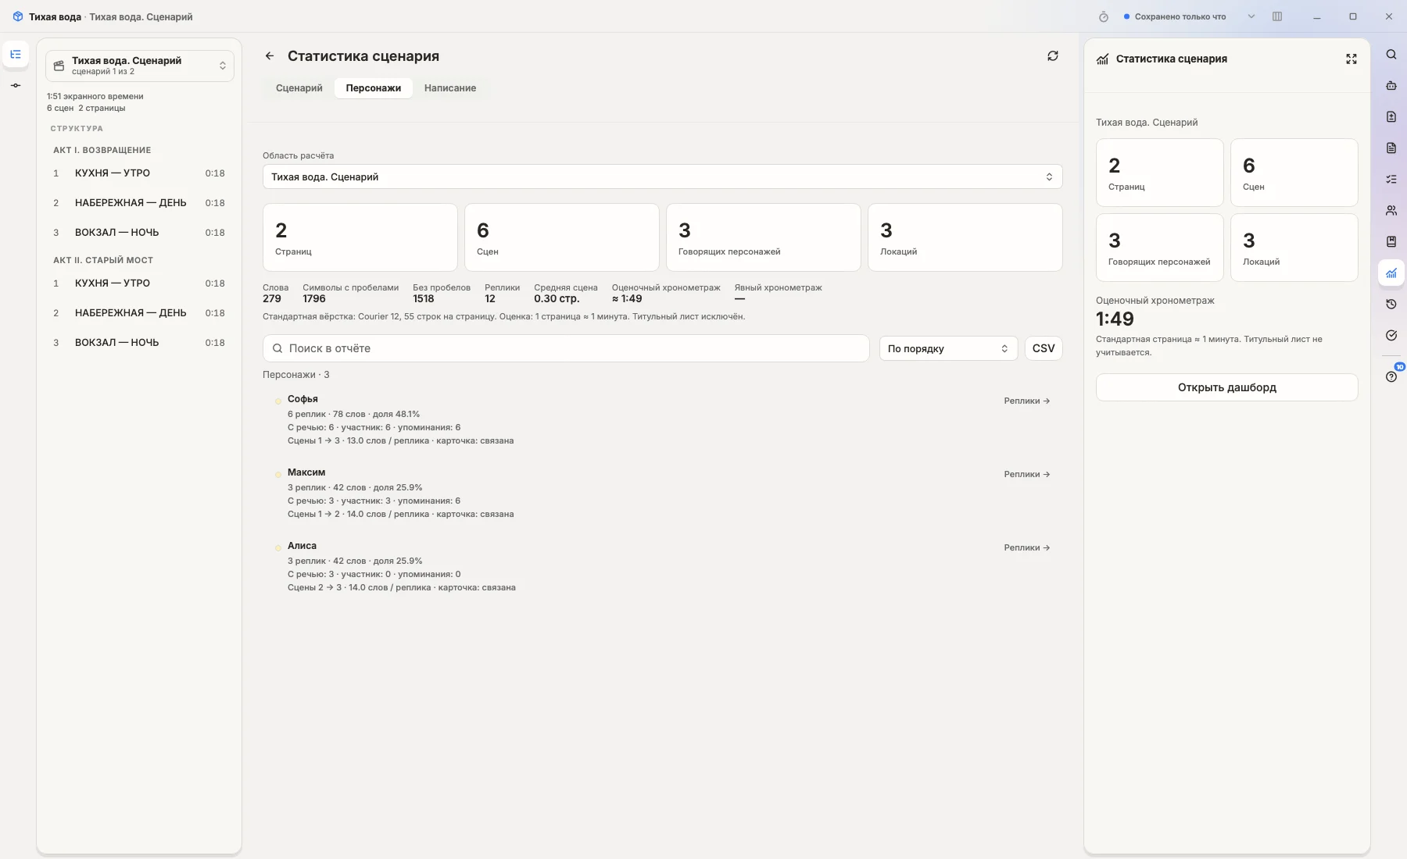Click the Локаций card in right panel
The height and width of the screenshot is (859, 1407).
tap(1294, 248)
